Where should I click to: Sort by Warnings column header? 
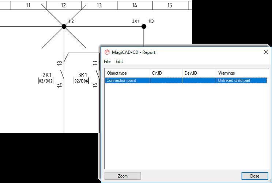click(241, 73)
